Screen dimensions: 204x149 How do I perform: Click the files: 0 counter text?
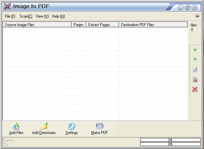click(x=194, y=27)
